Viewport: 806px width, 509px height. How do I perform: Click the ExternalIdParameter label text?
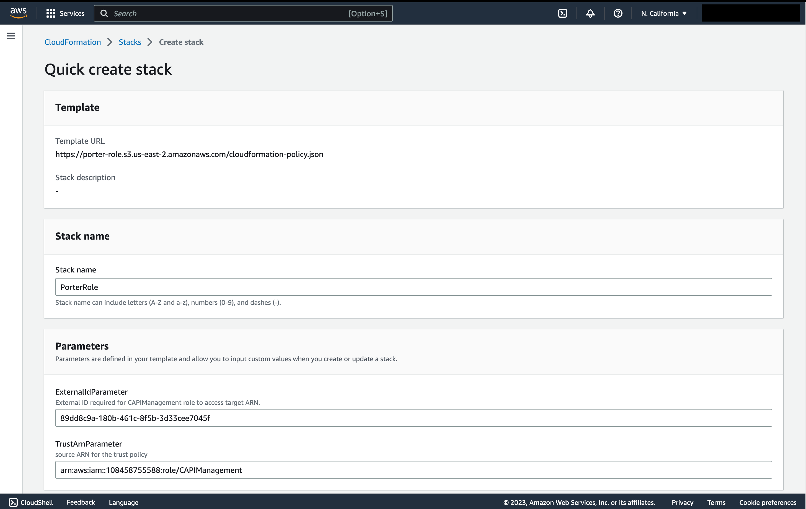(x=91, y=392)
